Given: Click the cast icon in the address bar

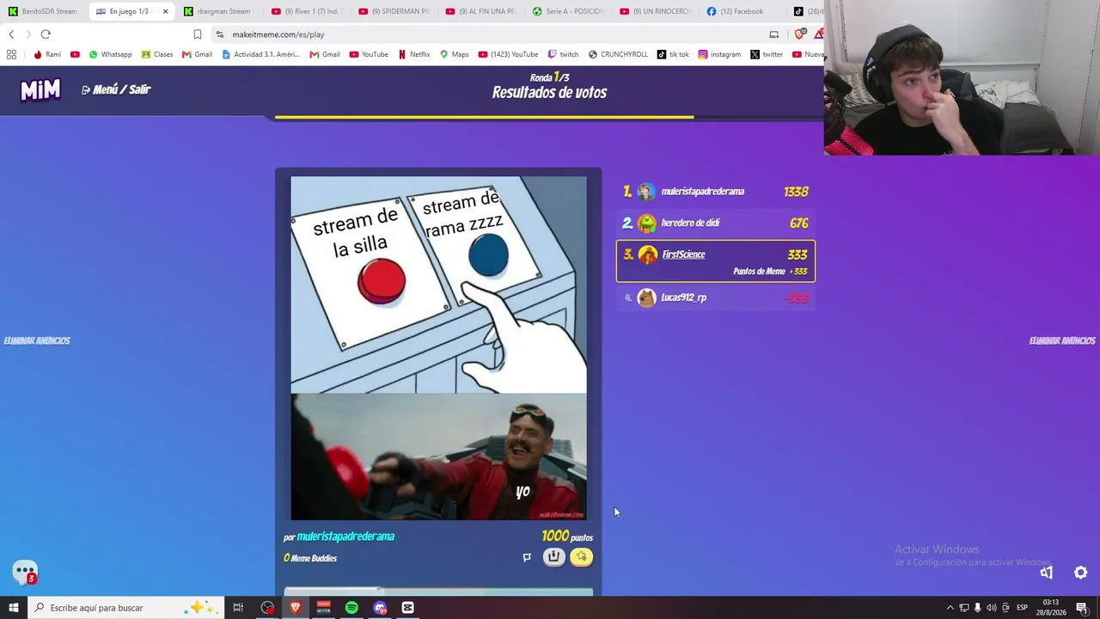Looking at the screenshot, I should coord(774,34).
